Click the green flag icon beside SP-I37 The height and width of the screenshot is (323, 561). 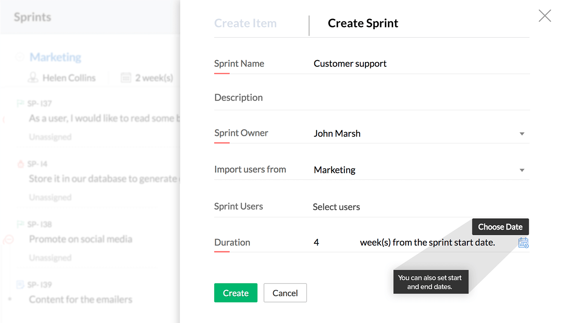(20, 103)
